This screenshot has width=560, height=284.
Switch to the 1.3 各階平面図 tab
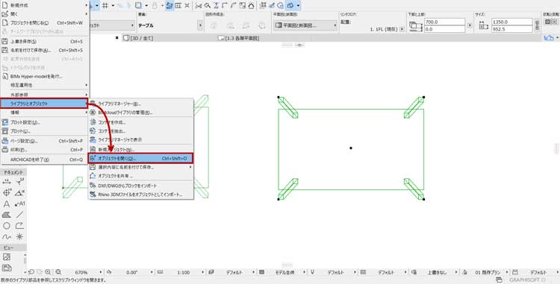239,38
